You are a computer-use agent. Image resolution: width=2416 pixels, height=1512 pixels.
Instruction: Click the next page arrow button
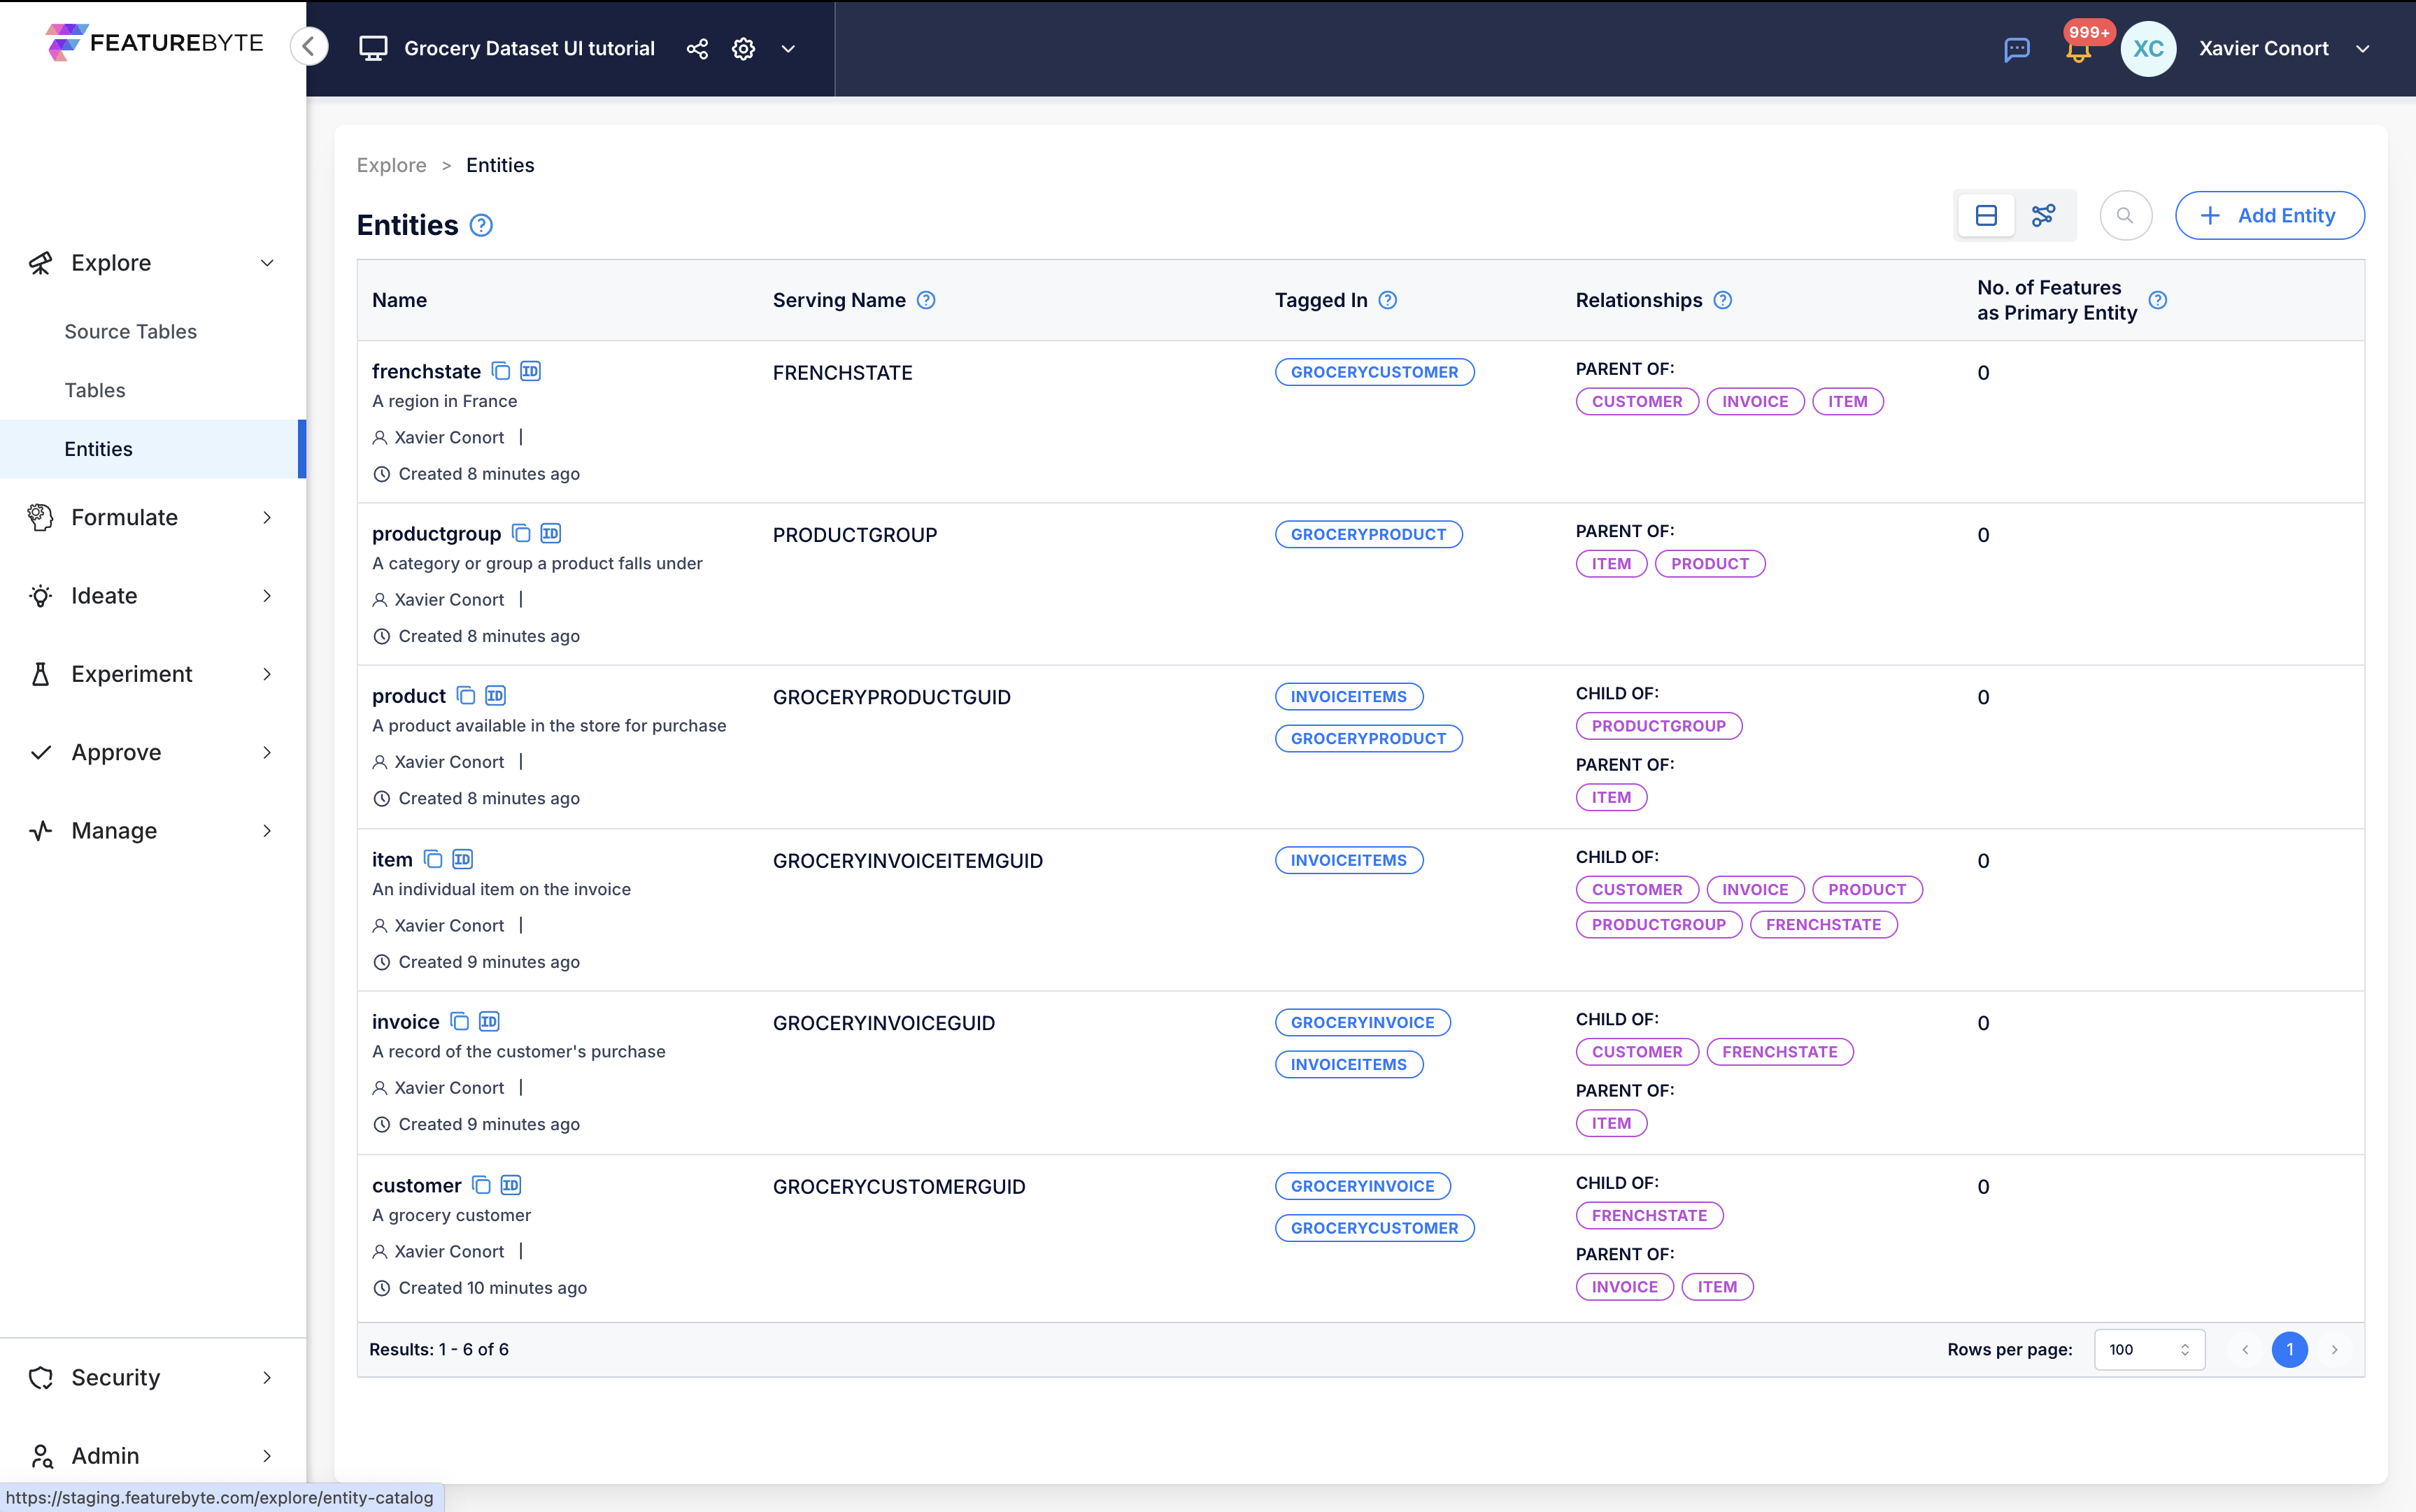2336,1350
